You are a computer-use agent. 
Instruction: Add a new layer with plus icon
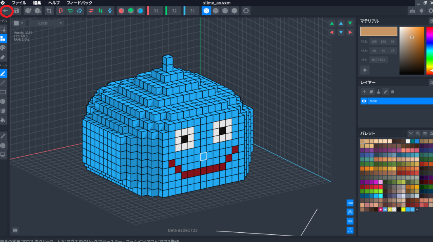click(364, 92)
